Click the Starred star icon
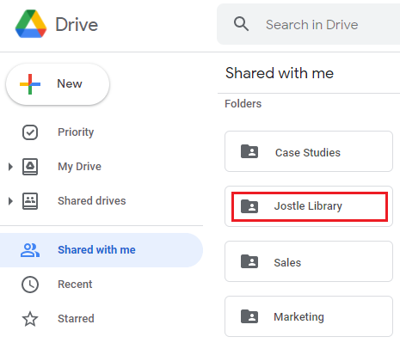400x343 pixels. pos(30,319)
